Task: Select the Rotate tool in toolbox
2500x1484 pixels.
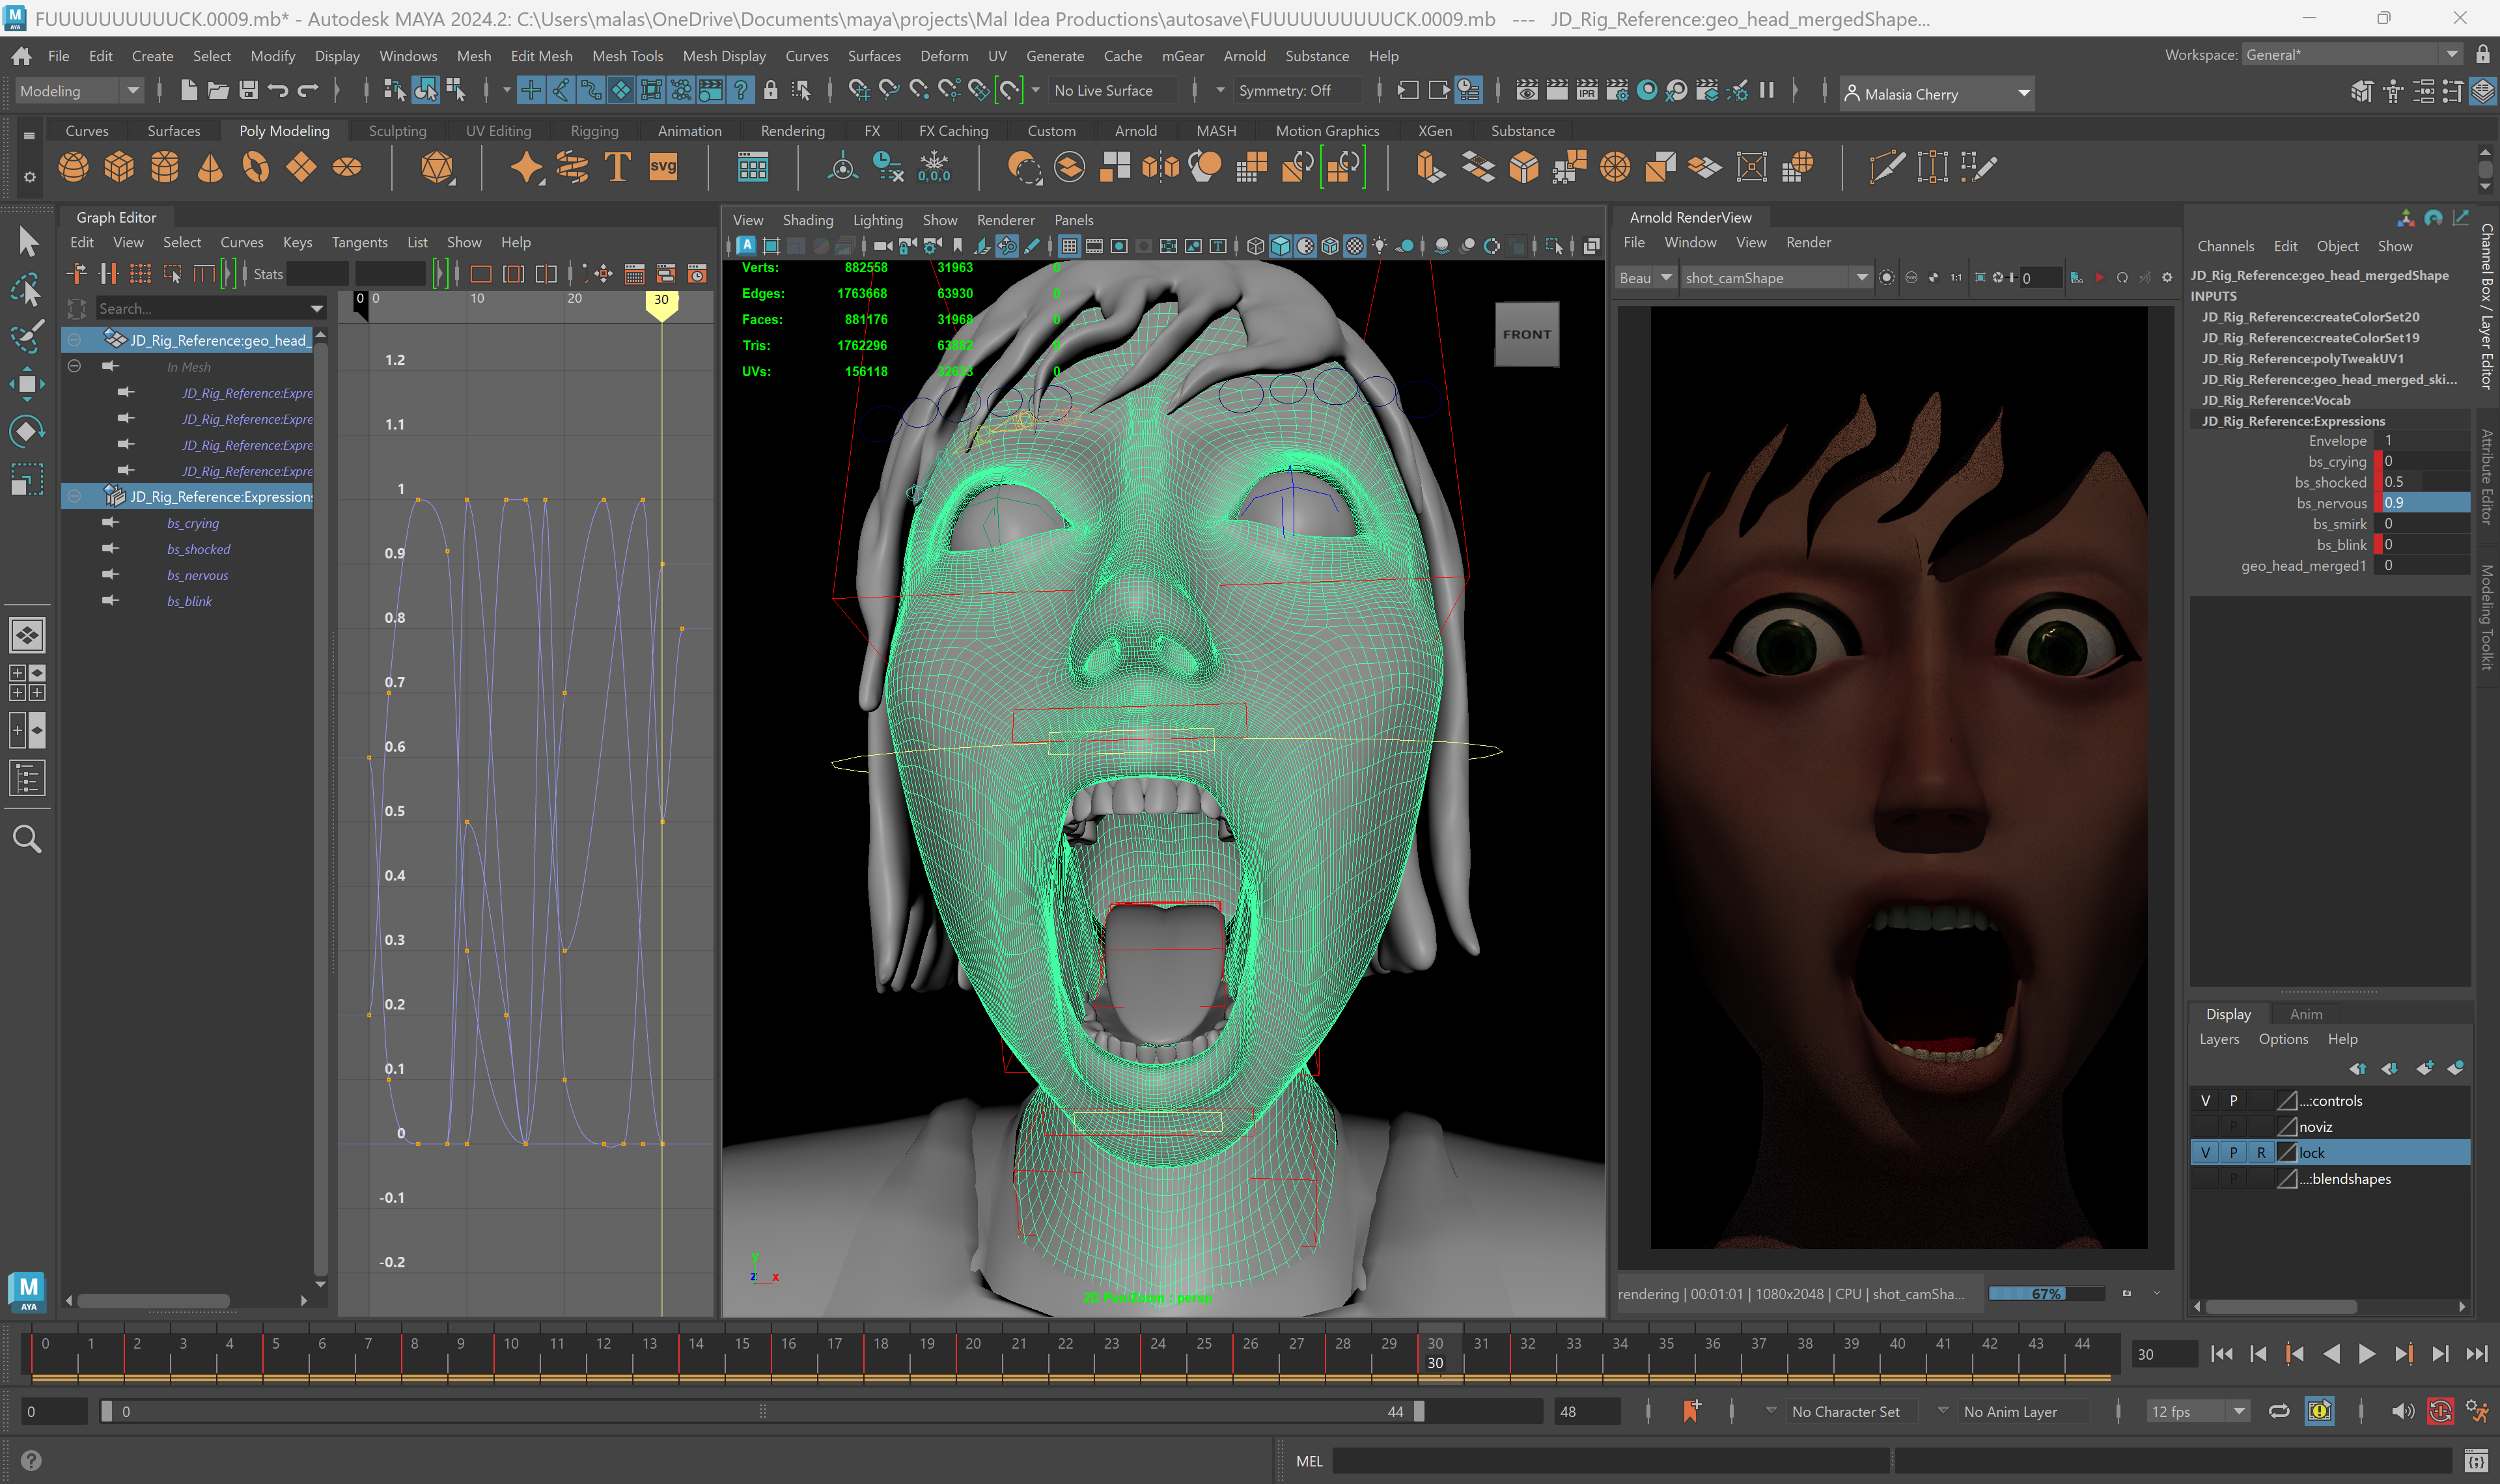Action: (x=27, y=431)
